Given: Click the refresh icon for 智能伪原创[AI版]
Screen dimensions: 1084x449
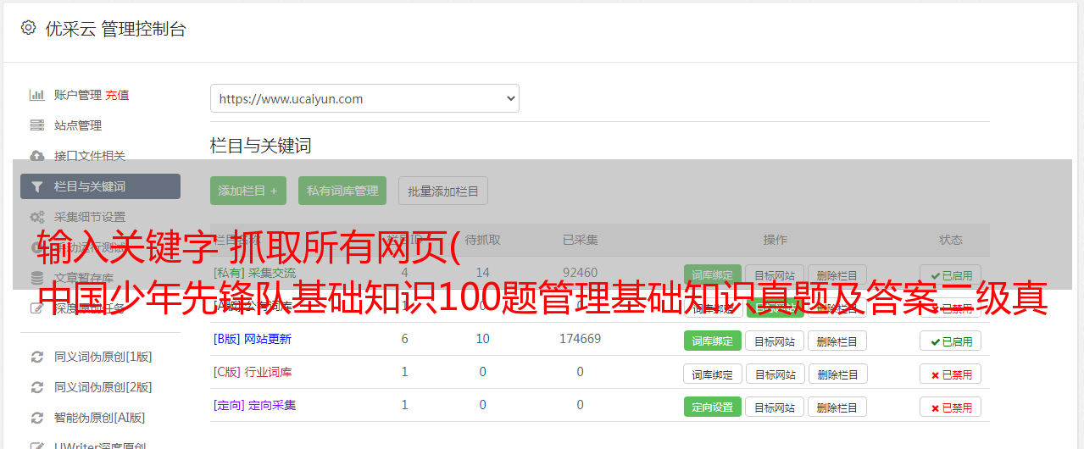Looking at the screenshot, I should (x=36, y=418).
